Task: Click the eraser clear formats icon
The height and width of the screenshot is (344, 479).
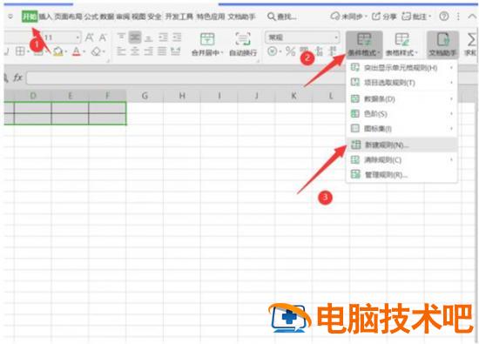Action: 96,51
